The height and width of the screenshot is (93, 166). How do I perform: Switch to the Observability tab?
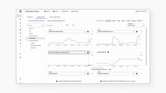point(41,17)
